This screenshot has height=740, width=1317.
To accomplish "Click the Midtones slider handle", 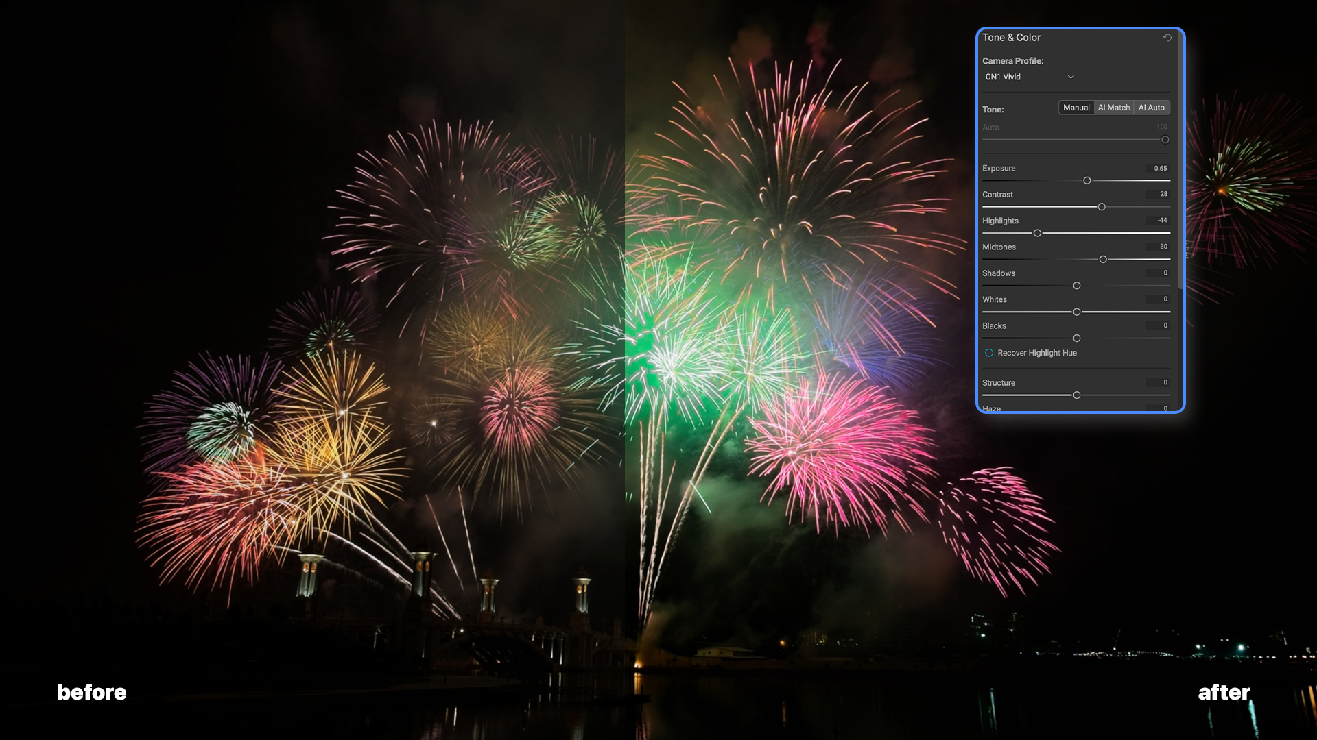I will (x=1104, y=259).
